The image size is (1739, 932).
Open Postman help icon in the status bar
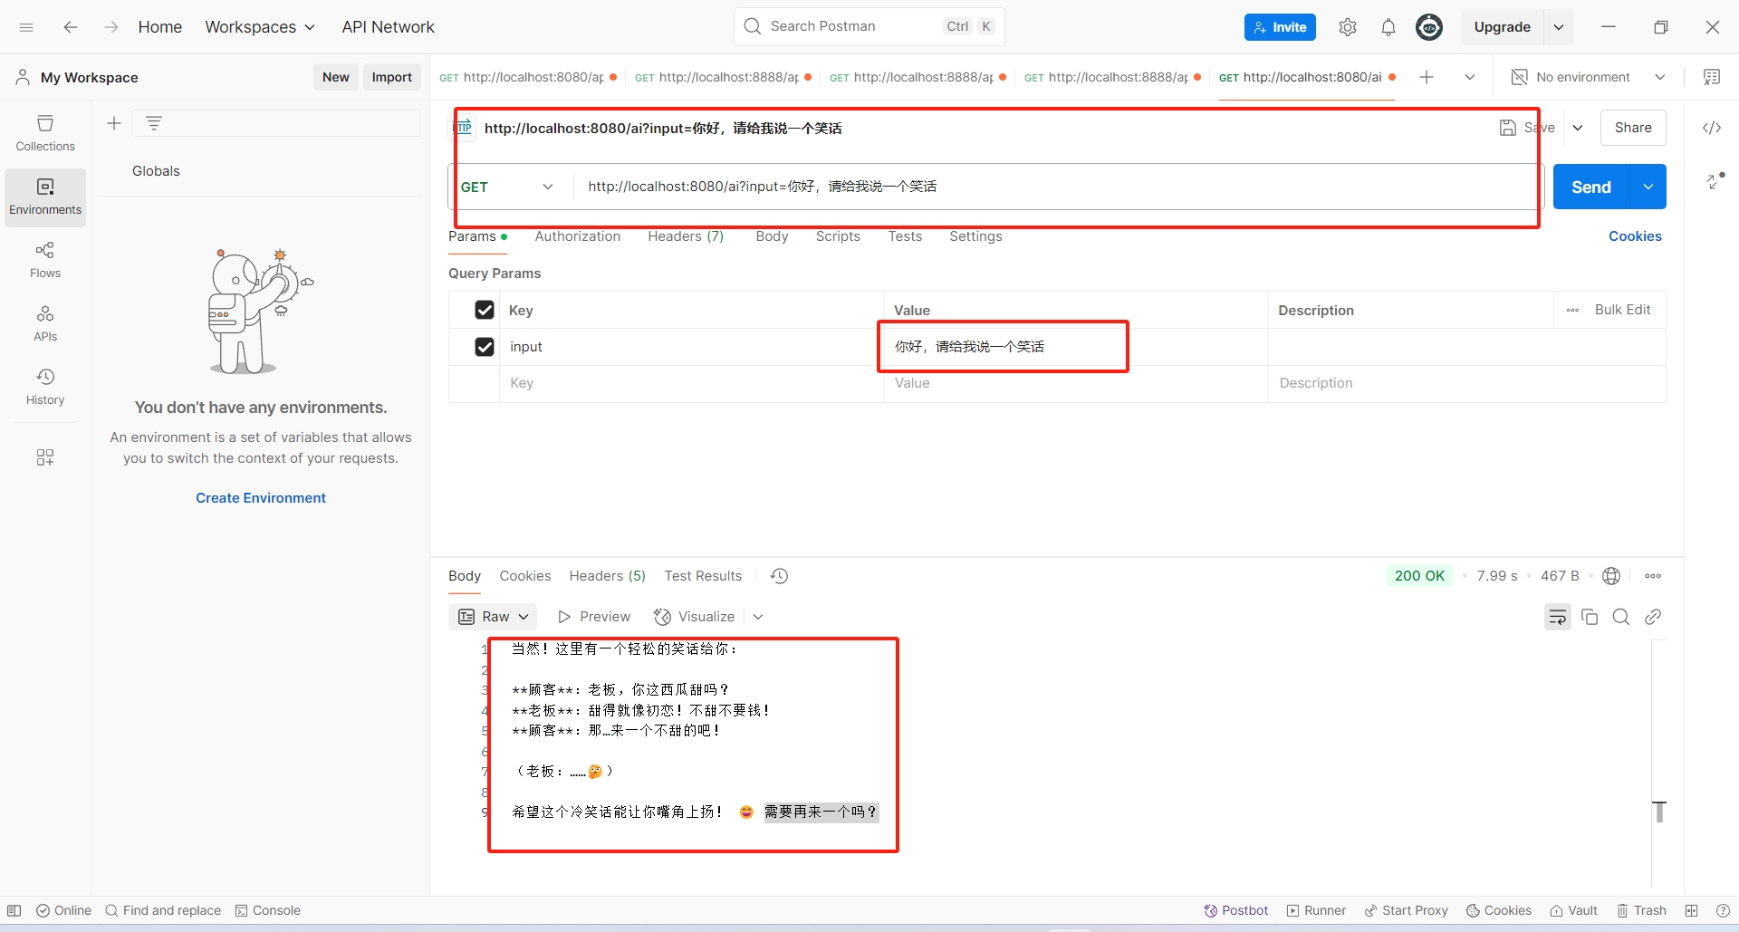(1723, 910)
